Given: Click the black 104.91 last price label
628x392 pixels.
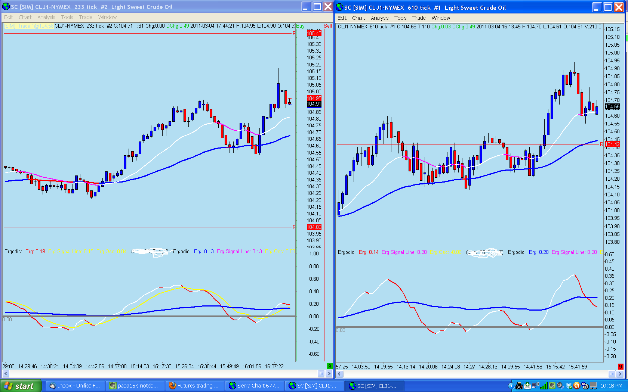Looking at the screenshot, I should (314, 104).
